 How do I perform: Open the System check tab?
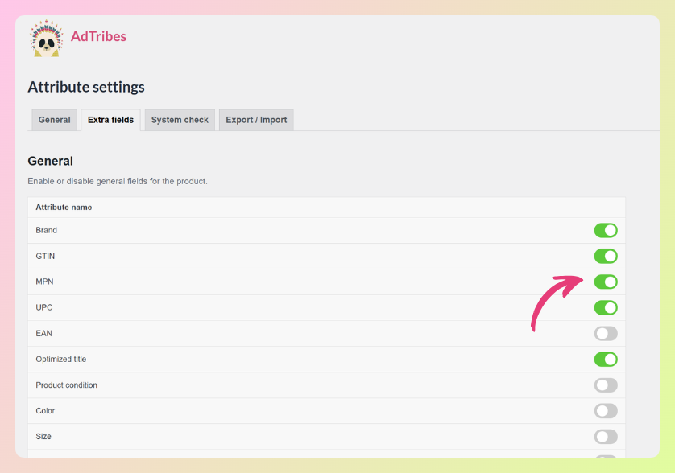point(180,120)
